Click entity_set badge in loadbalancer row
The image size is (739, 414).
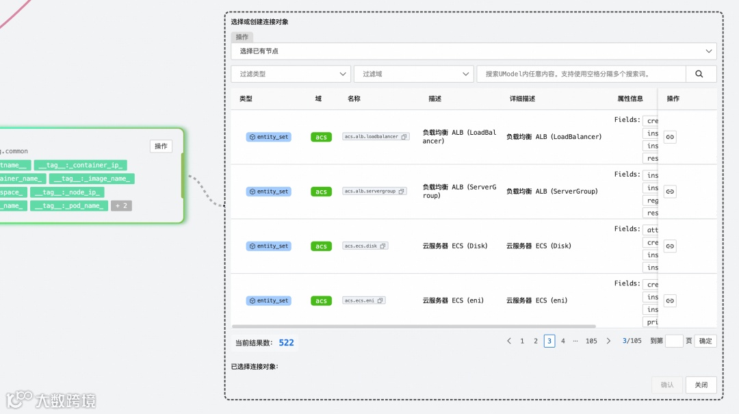point(269,137)
